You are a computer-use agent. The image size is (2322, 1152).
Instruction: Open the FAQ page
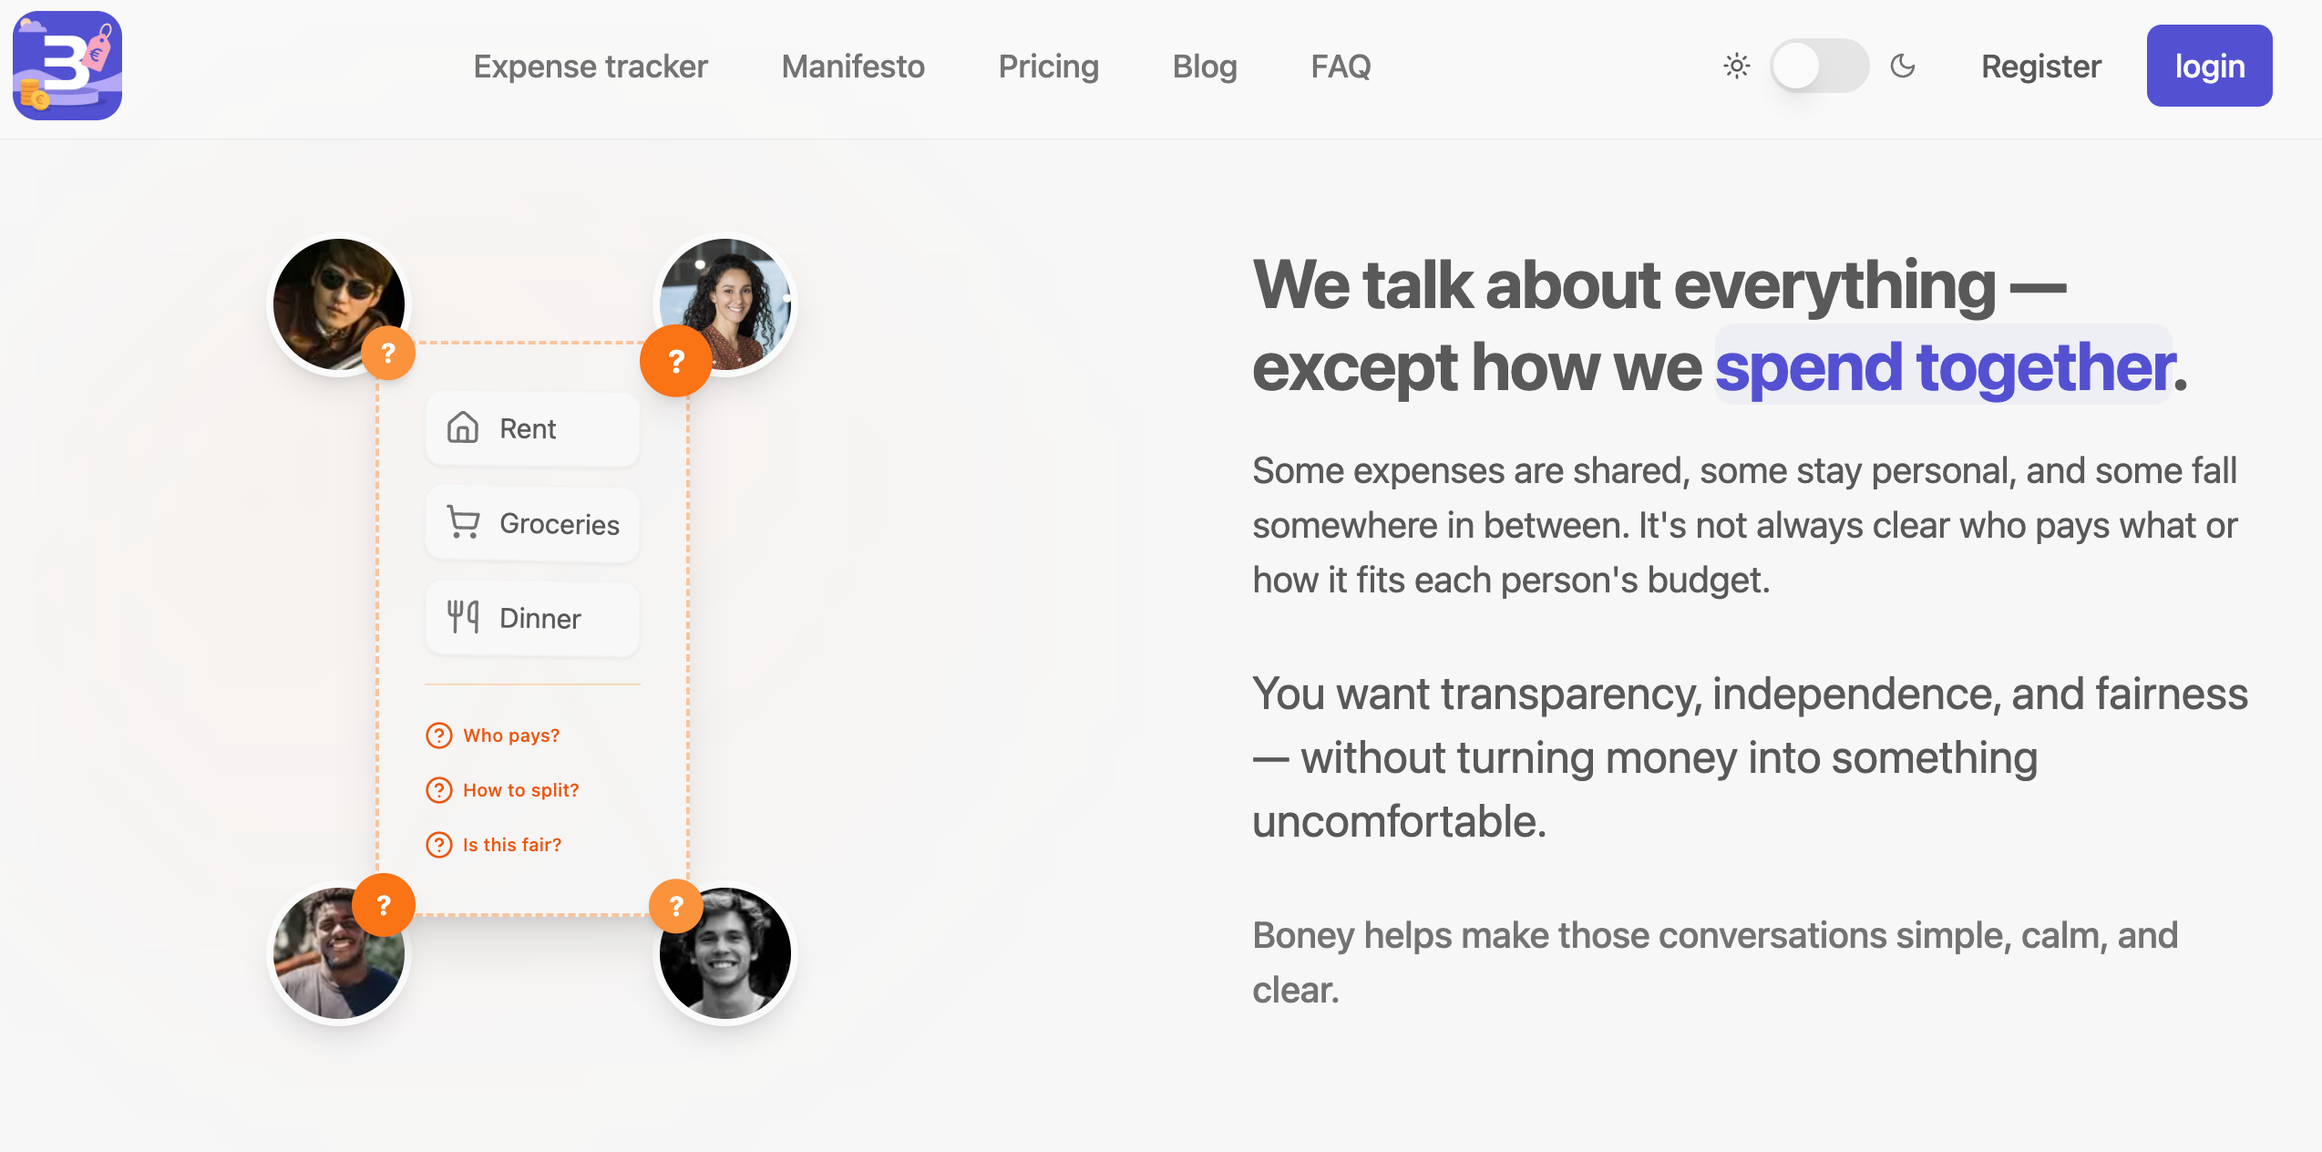pyautogui.click(x=1341, y=66)
